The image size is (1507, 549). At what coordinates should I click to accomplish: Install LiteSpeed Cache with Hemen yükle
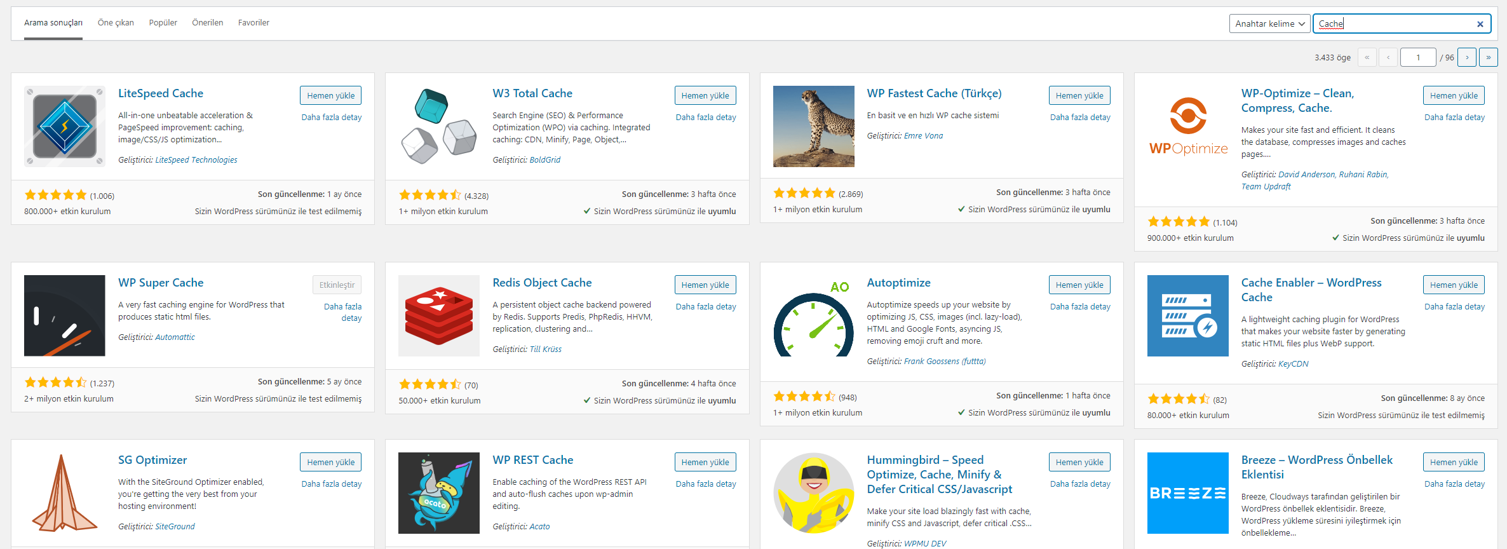pos(331,95)
